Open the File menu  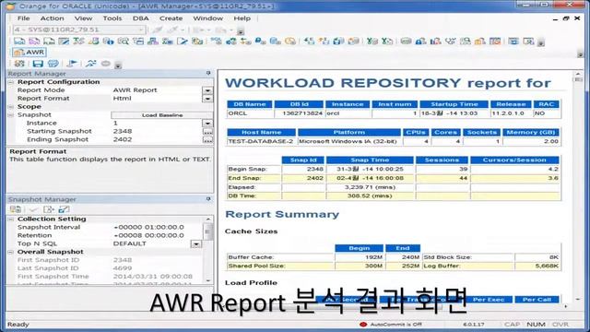(x=23, y=18)
